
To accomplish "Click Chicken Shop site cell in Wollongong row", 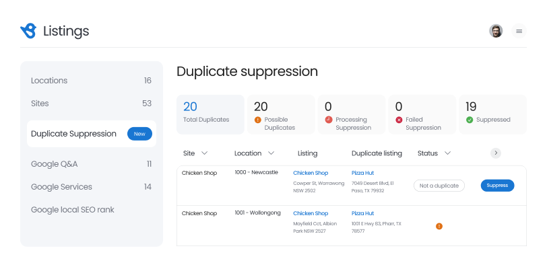I will click(199, 213).
